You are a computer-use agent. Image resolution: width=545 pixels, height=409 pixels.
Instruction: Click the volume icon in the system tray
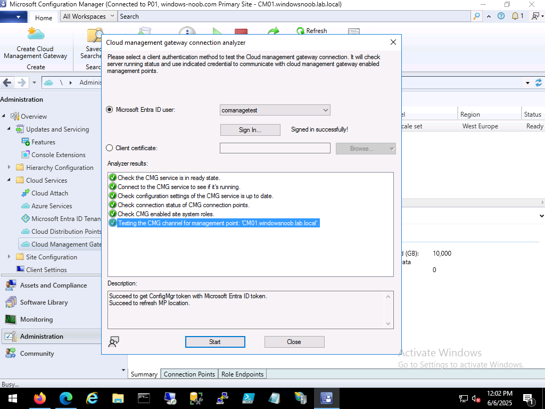point(476,398)
